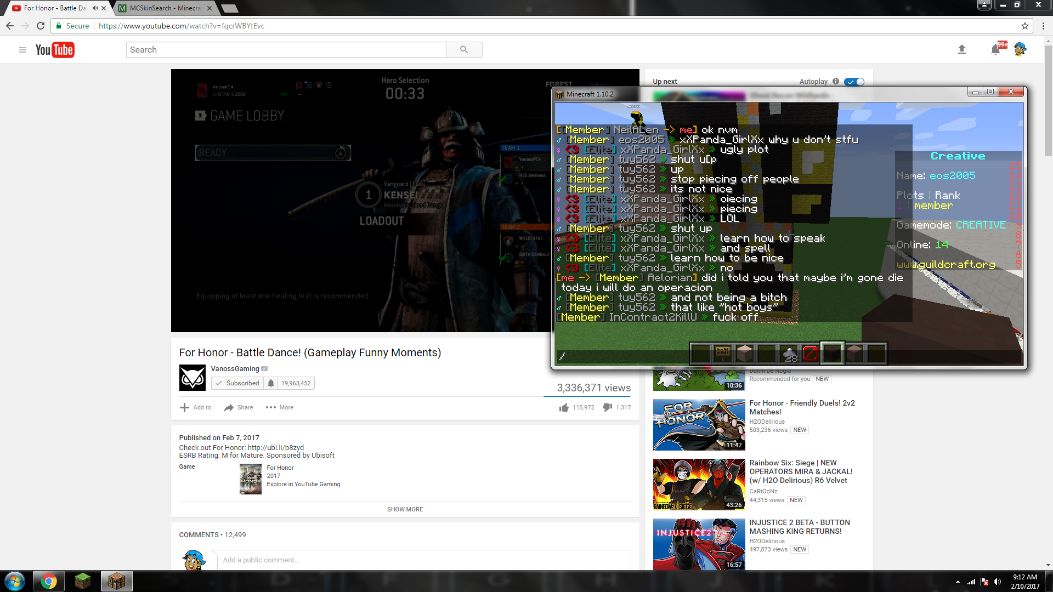
Task: Click the 3,336,371 views count
Action: click(x=593, y=388)
